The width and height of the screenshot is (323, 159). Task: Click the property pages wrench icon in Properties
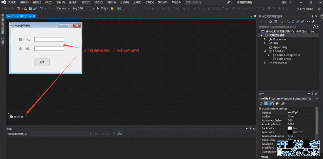coord(283,104)
